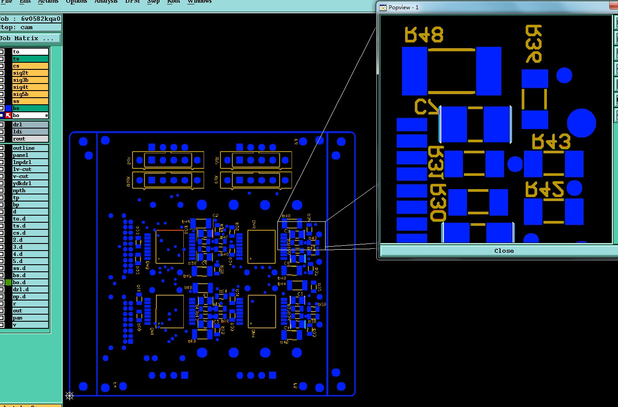This screenshot has width=618, height=407.
Task: Select the to.d layer row
Action: pyautogui.click(x=30, y=219)
